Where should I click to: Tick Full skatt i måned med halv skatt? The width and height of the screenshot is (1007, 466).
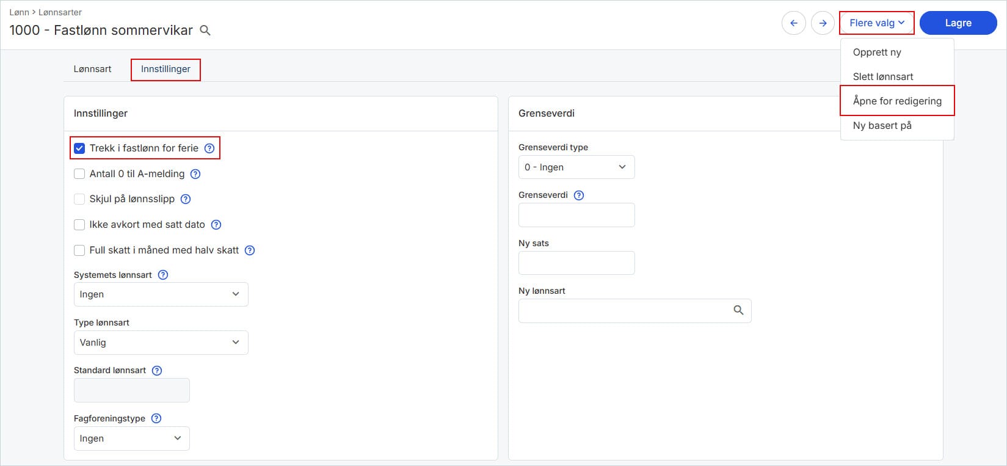[79, 250]
